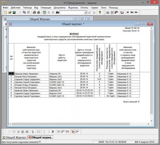Click the M- memory subtract button
The height and width of the screenshot is (145, 160).
[136, 12]
